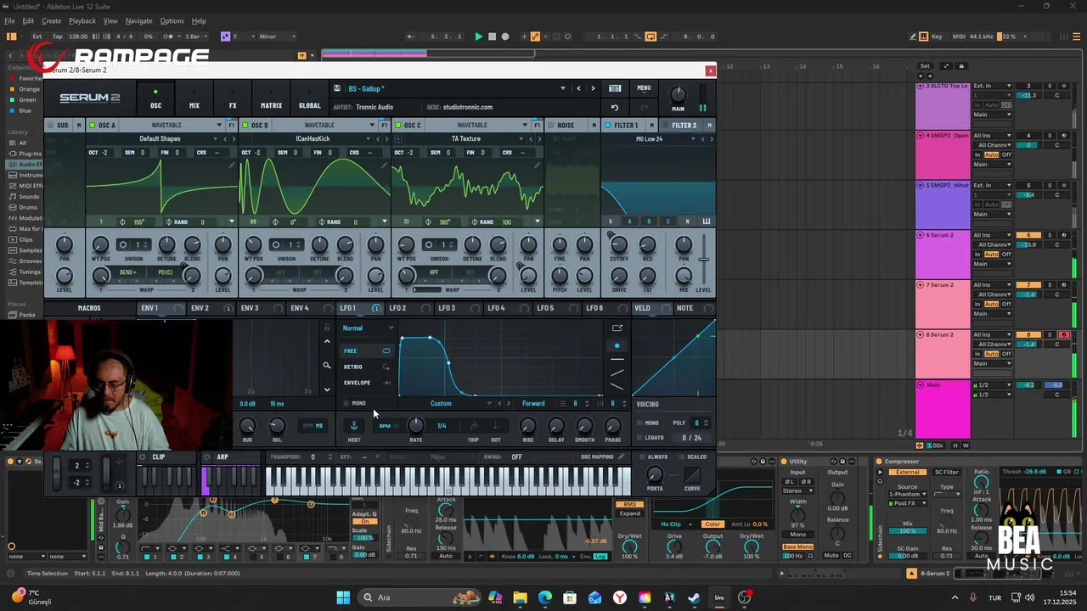Viewport: 1087px width, 611px height.
Task: Check the VOICING MONO checkbox
Action: (x=639, y=423)
